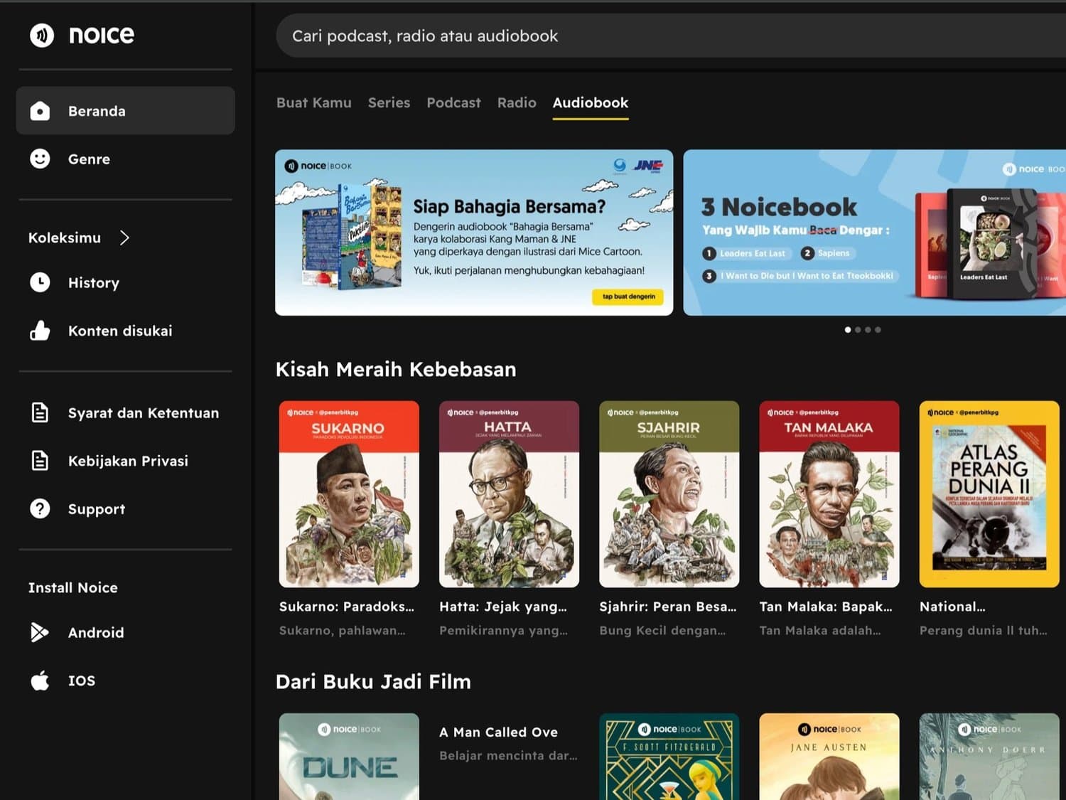Click title 'National...'
1066x800 pixels.
[x=952, y=607]
